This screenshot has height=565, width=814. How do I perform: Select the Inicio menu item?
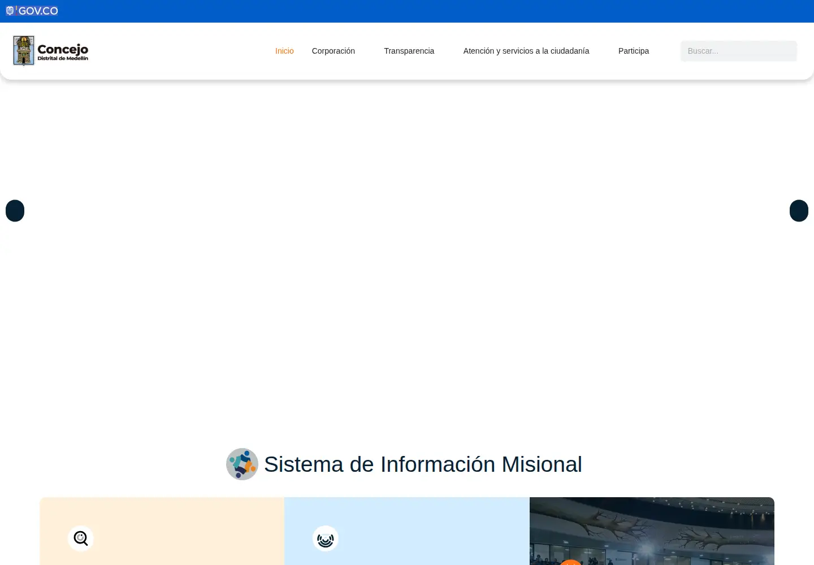point(284,51)
